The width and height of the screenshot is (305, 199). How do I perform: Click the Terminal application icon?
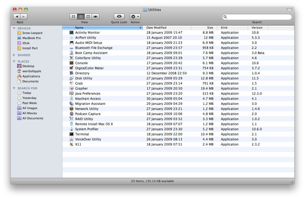click(71, 134)
